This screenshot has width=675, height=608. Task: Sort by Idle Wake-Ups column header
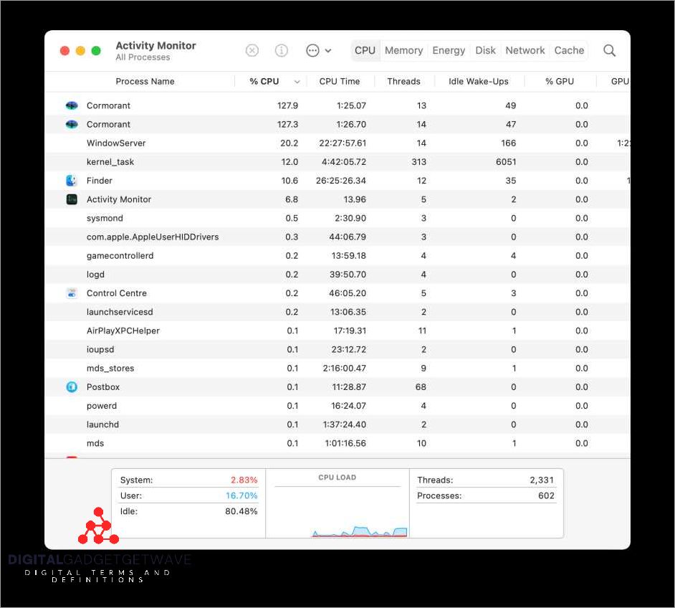point(478,82)
